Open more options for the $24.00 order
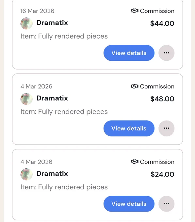Viewport: 195px width, 222px height. point(166,204)
